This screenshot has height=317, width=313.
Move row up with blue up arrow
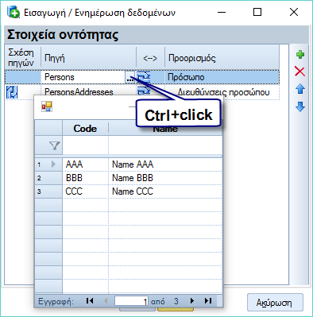(x=300, y=89)
